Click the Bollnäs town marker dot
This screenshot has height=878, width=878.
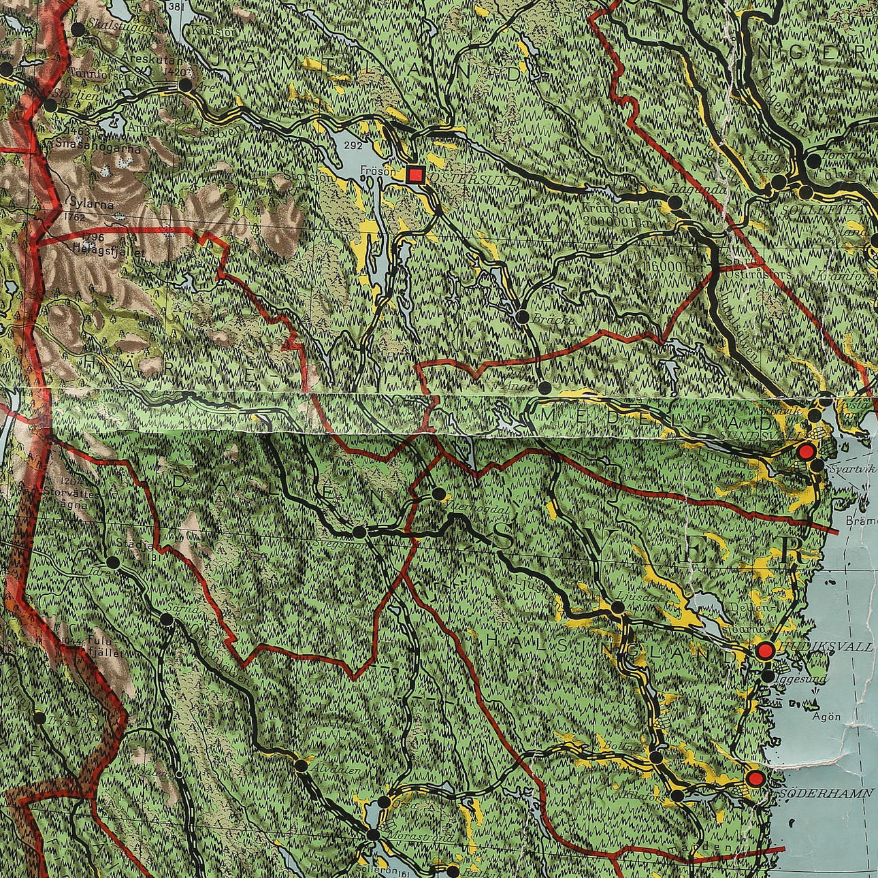[x=655, y=758]
